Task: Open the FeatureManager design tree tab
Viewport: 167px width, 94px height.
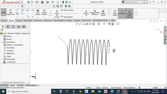Action: tap(3, 27)
